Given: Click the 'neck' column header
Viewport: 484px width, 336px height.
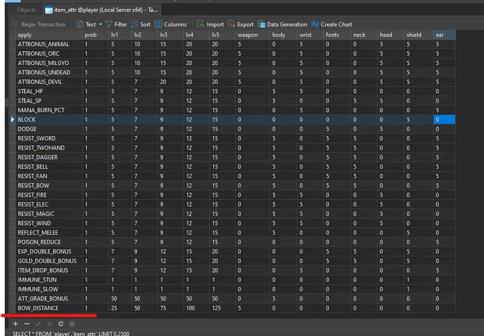Looking at the screenshot, I should 364,35.
